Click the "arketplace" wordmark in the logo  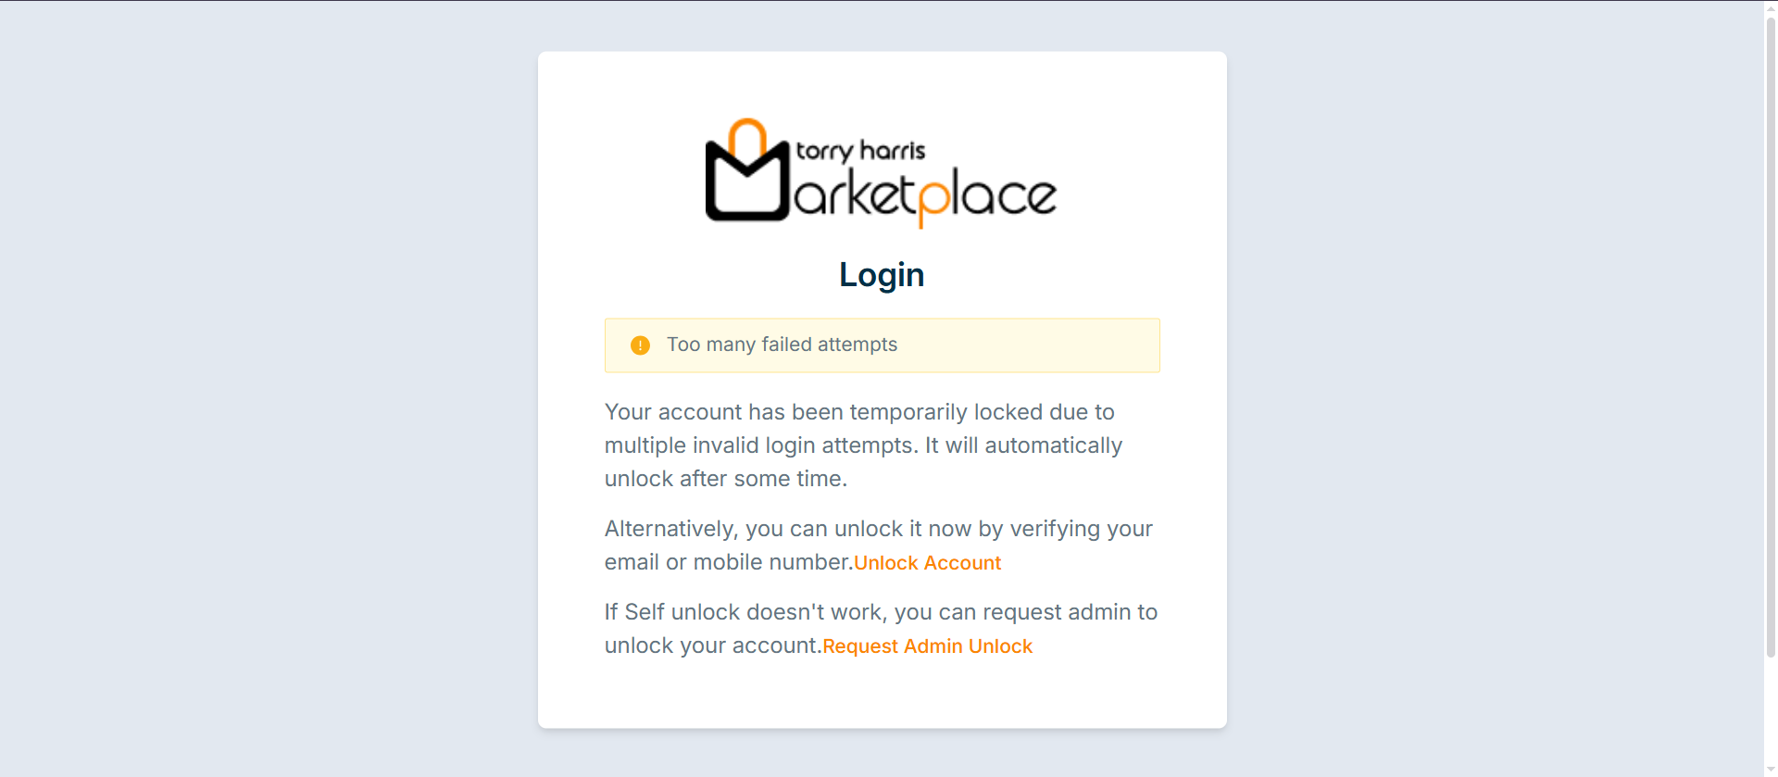tap(925, 194)
